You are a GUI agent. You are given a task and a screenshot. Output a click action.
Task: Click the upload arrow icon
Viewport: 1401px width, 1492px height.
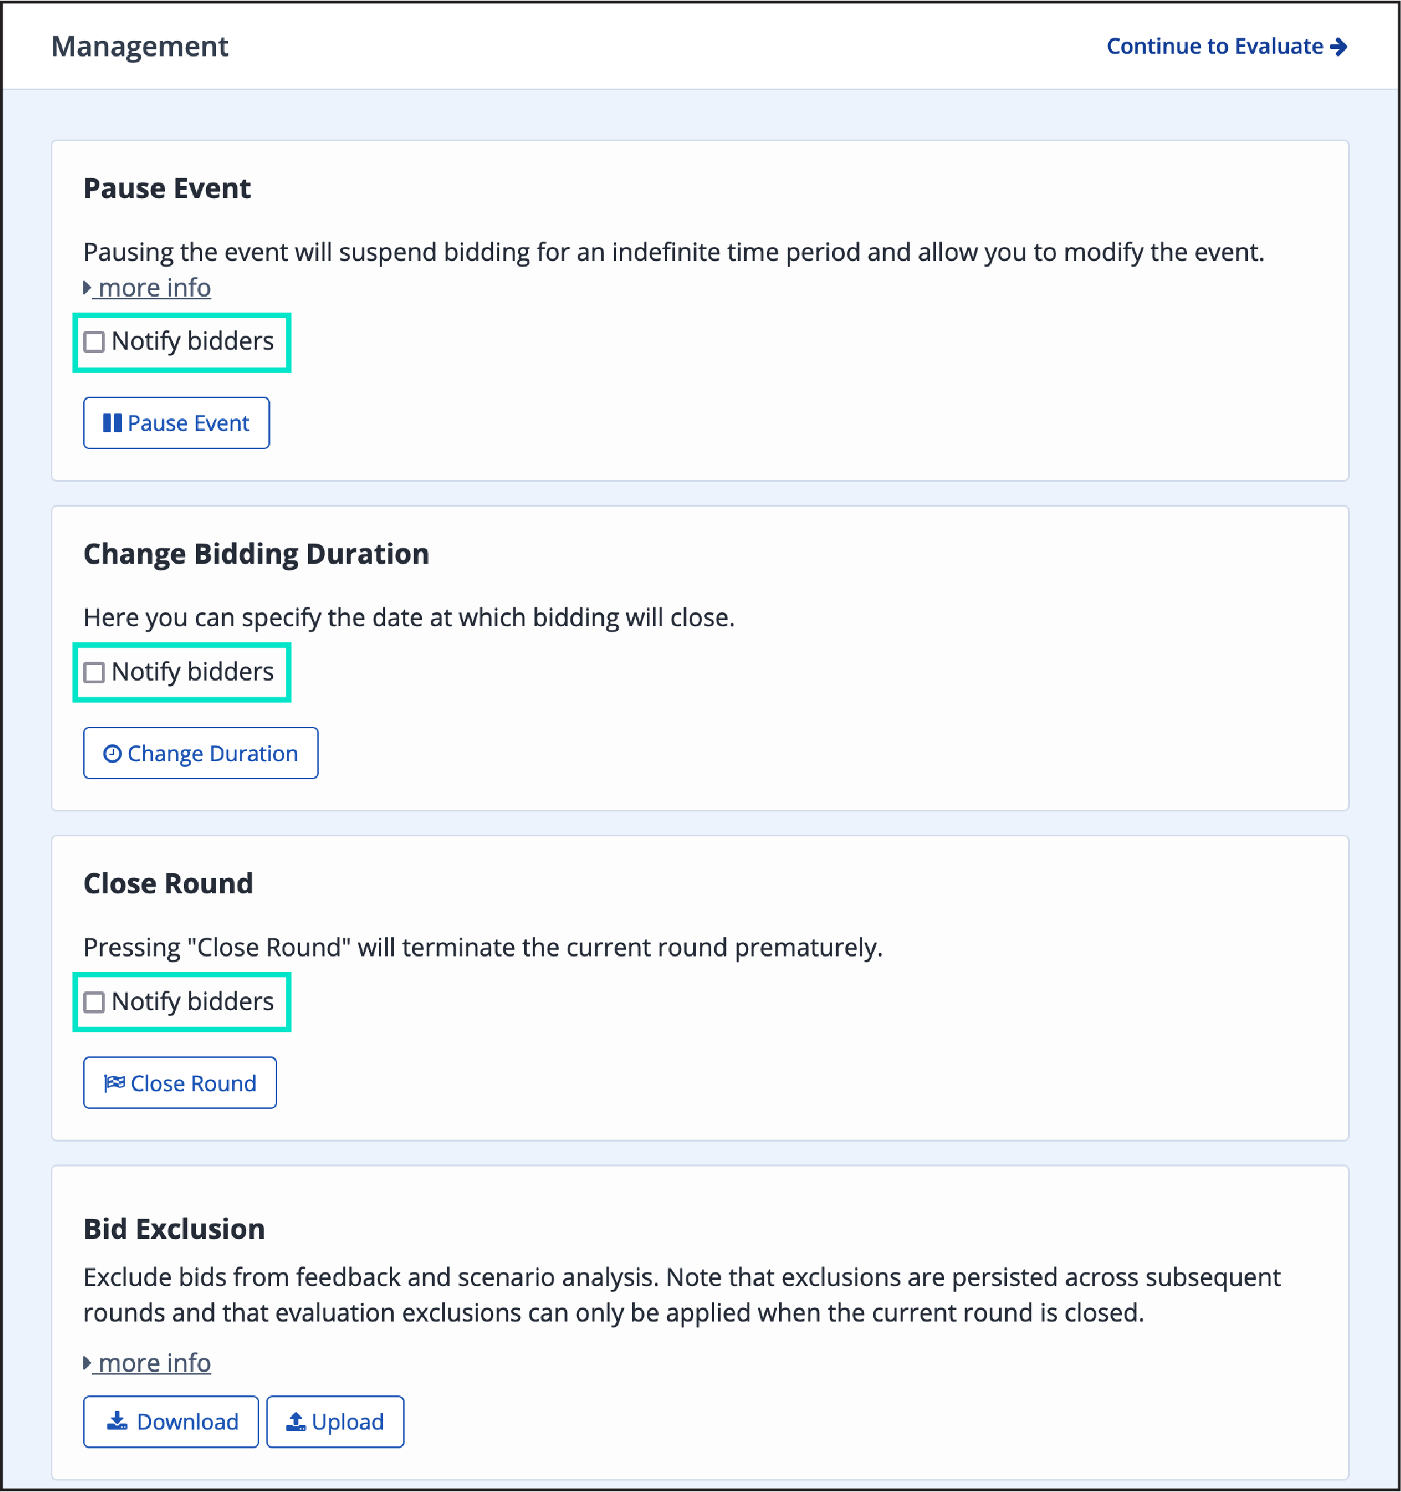(297, 1422)
